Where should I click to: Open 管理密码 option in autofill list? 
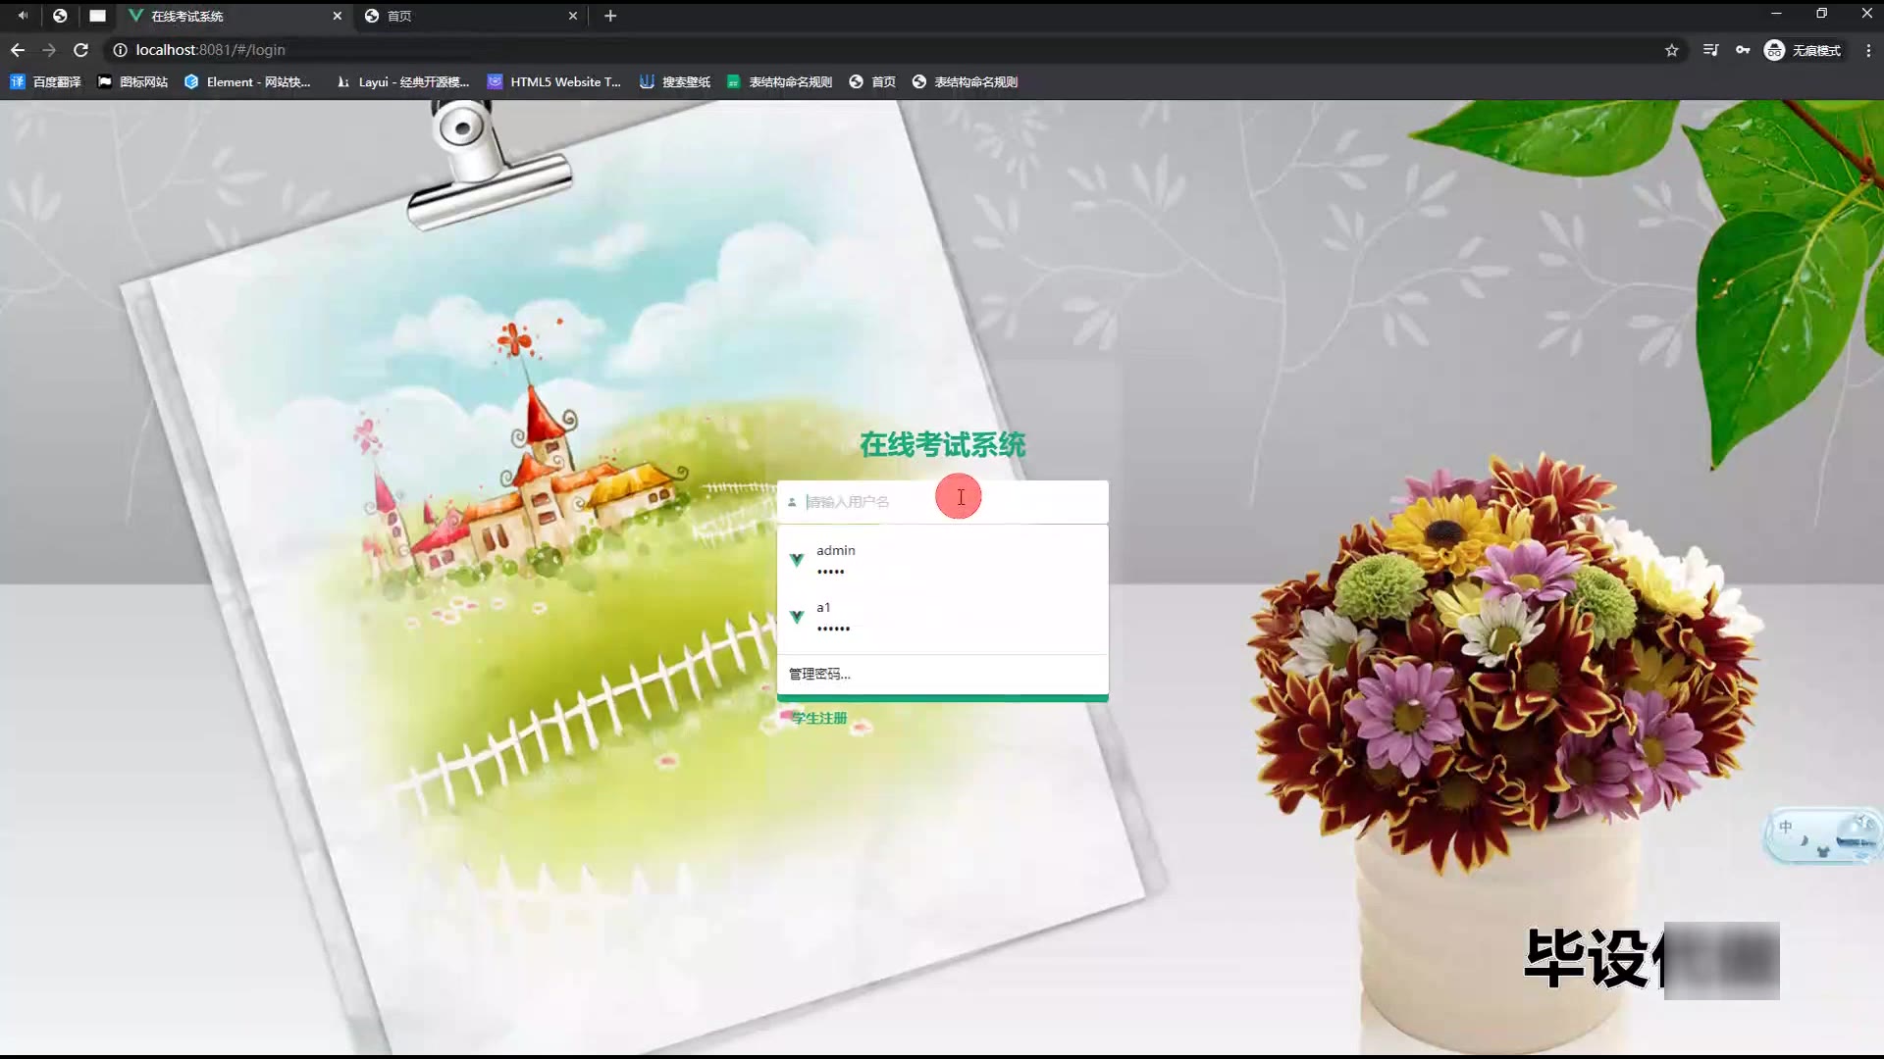click(x=820, y=675)
